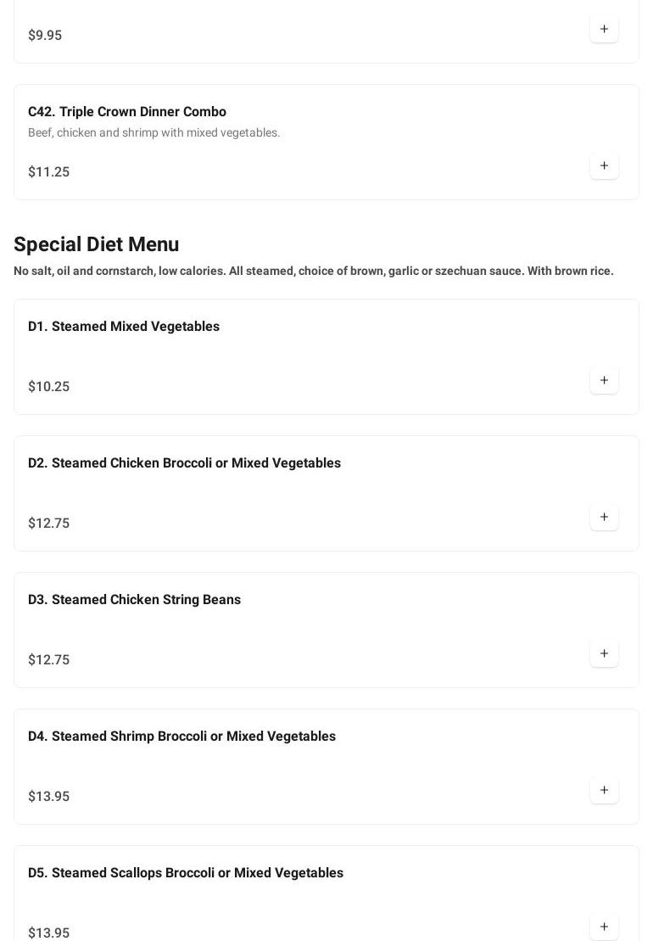Click the $10.25 price of Steamed Mixed Vegetables
The width and height of the screenshot is (653, 941).
click(x=49, y=387)
